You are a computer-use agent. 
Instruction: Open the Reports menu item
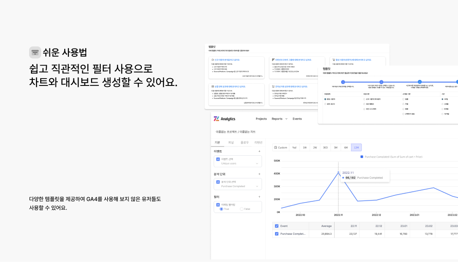tap(277, 119)
